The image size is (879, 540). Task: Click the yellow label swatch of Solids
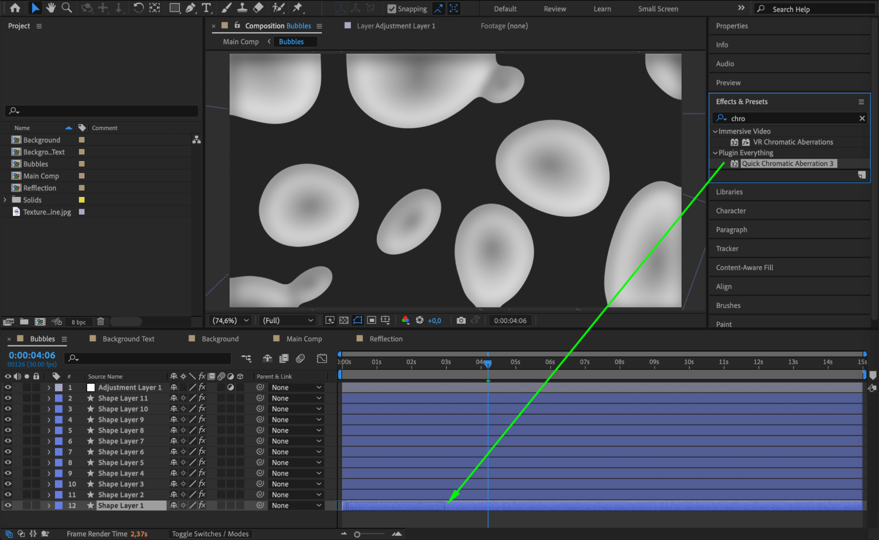pyautogui.click(x=81, y=200)
